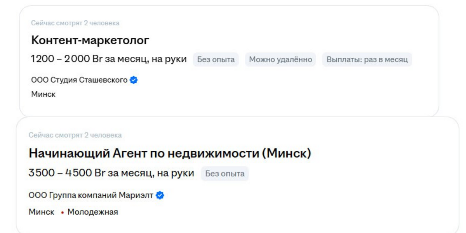
Task: Click verified badge beside ООО Группа компаний Мариэлт
Action: tap(160, 195)
